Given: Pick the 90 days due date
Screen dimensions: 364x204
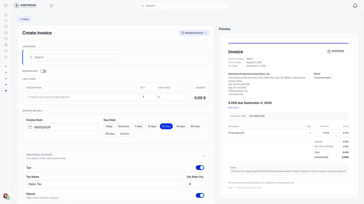Looking at the screenshot, I should tap(110, 134).
